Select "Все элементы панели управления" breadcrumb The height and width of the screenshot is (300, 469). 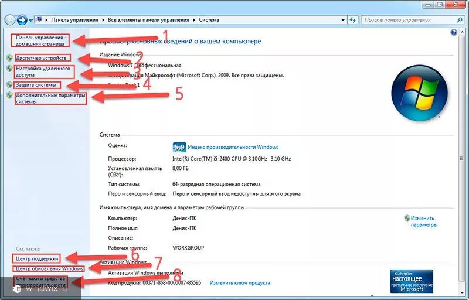(148, 20)
